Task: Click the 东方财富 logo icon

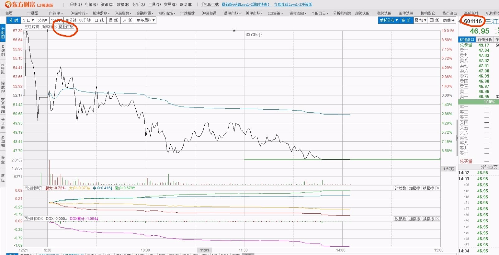Action: click(8, 4)
